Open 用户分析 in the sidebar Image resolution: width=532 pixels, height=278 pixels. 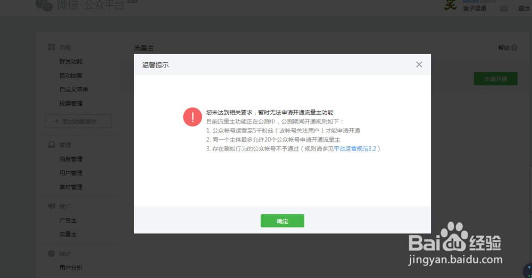(71, 267)
